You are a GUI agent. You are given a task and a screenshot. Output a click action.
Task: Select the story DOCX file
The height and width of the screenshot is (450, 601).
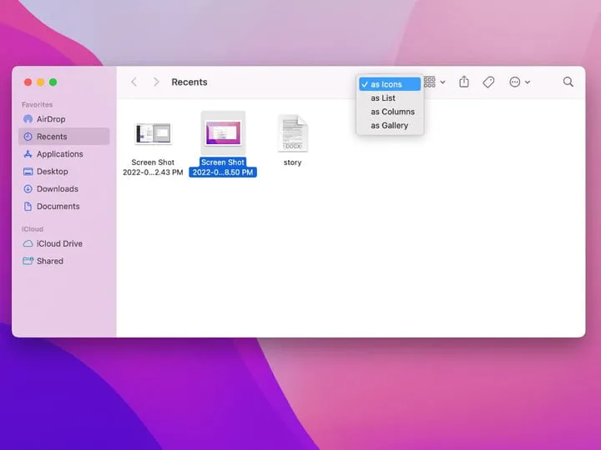tap(292, 133)
